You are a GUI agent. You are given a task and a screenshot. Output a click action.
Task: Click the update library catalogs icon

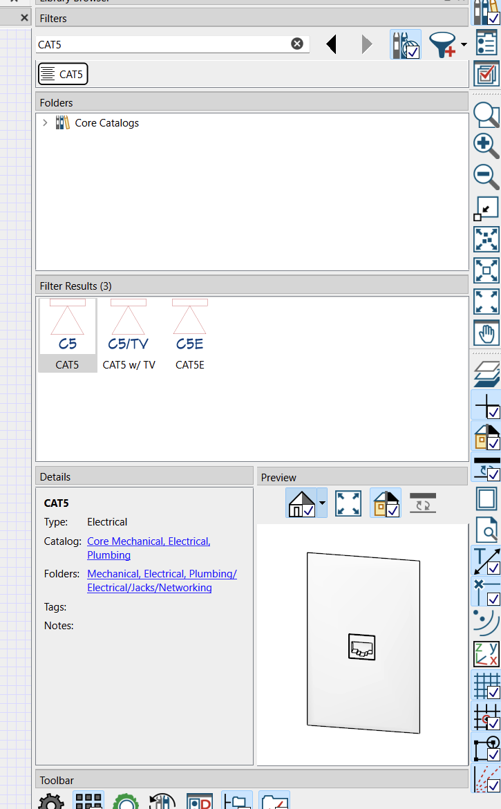pos(162,801)
